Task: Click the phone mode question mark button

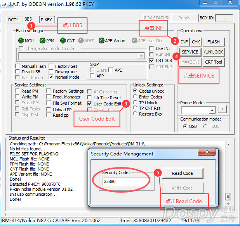Action: coord(222,109)
